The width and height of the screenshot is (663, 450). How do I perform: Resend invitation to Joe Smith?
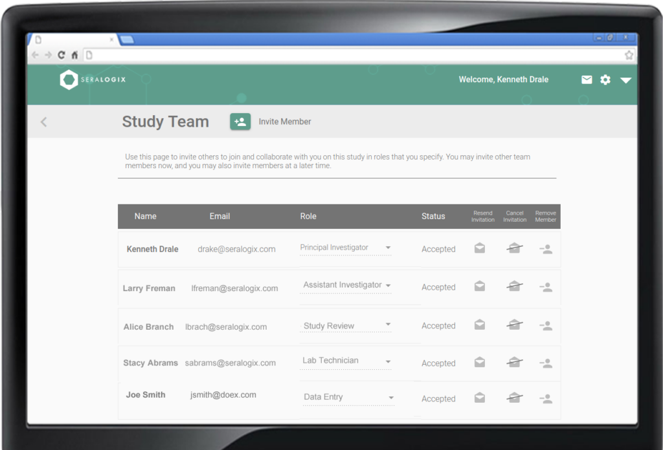[x=480, y=398]
